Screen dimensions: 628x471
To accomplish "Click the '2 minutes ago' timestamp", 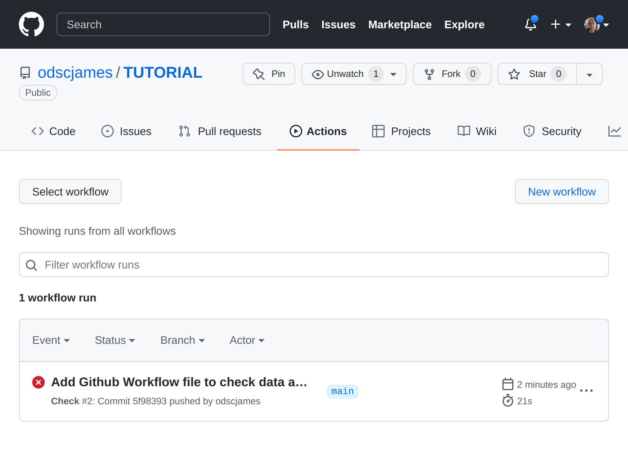I will 546,385.
